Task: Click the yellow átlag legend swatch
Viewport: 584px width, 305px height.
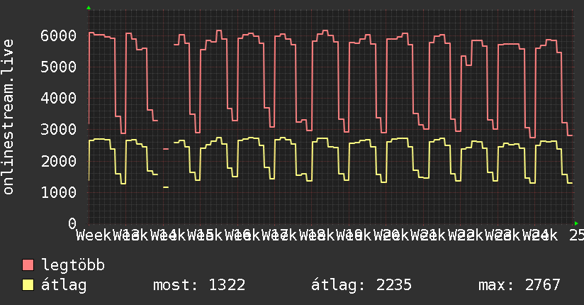Action: (28, 284)
